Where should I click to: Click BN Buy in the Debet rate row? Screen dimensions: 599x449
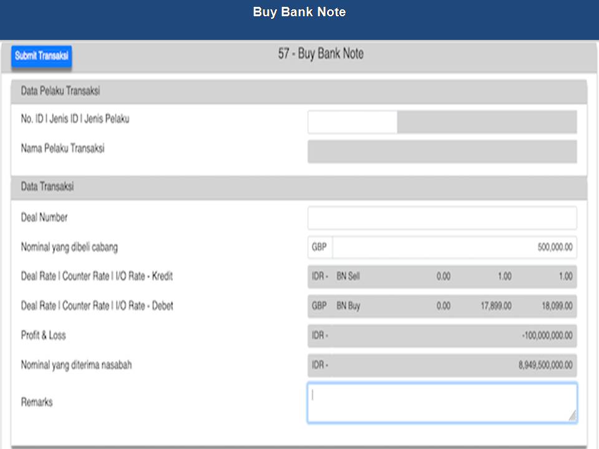coord(348,306)
